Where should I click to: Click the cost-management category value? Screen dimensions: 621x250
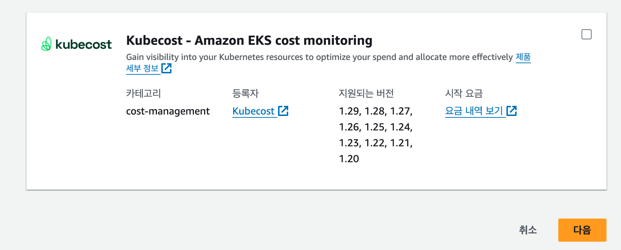point(168,111)
